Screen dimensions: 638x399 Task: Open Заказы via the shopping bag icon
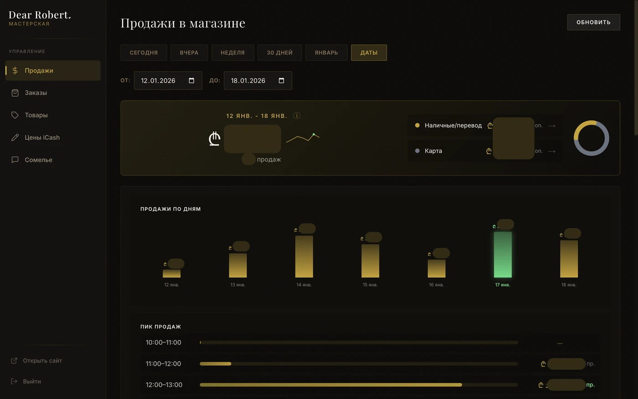click(x=15, y=93)
